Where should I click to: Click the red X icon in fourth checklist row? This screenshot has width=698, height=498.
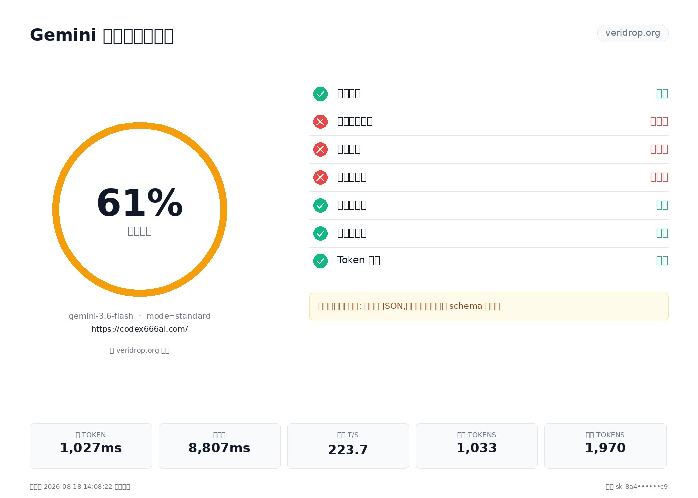tap(320, 177)
